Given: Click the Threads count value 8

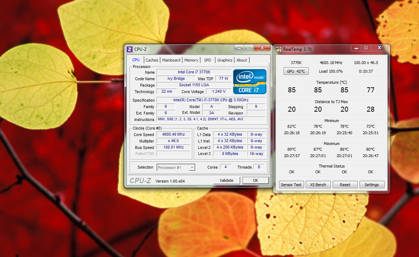Looking at the screenshot, I should [259, 167].
